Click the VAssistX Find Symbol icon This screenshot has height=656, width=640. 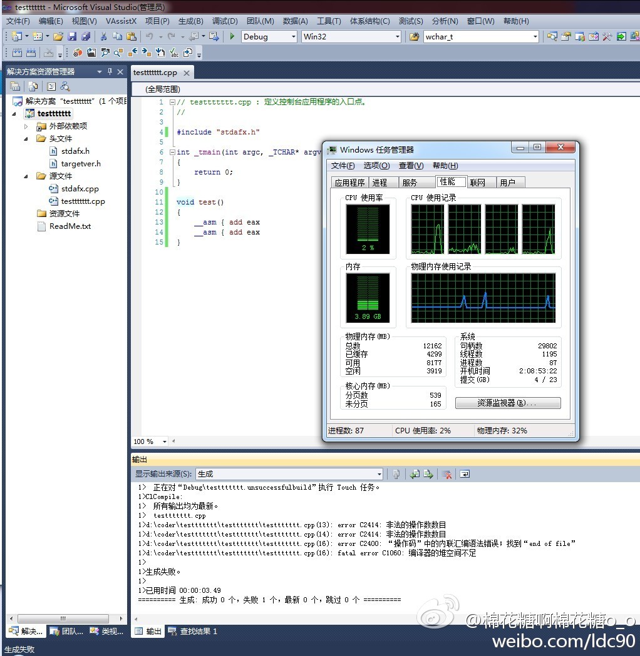click(x=105, y=53)
